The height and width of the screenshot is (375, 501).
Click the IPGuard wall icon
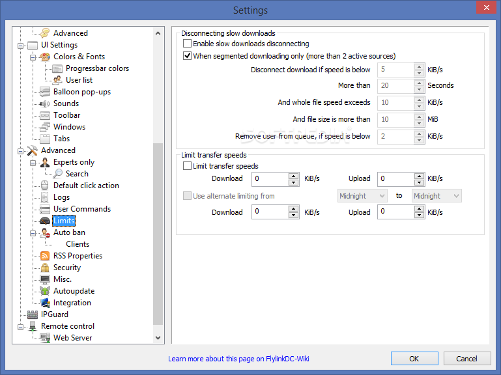click(33, 314)
